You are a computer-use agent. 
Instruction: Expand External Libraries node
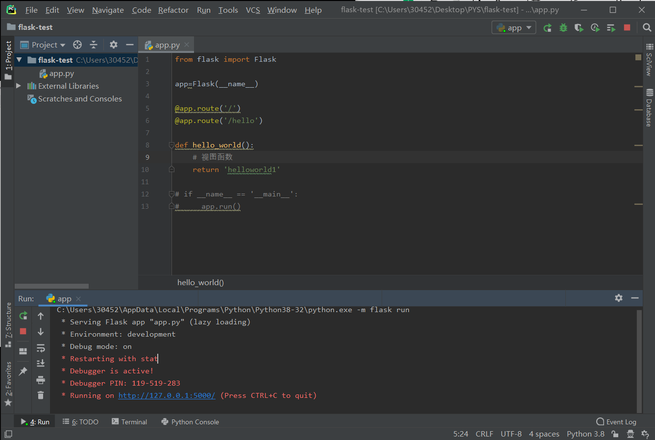point(19,86)
